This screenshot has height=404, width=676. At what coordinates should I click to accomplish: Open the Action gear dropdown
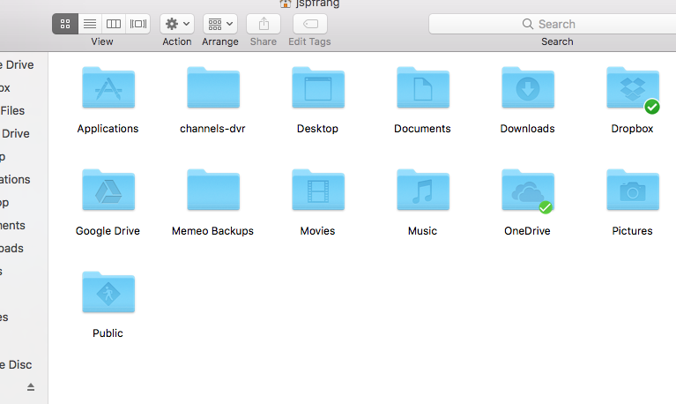point(176,24)
